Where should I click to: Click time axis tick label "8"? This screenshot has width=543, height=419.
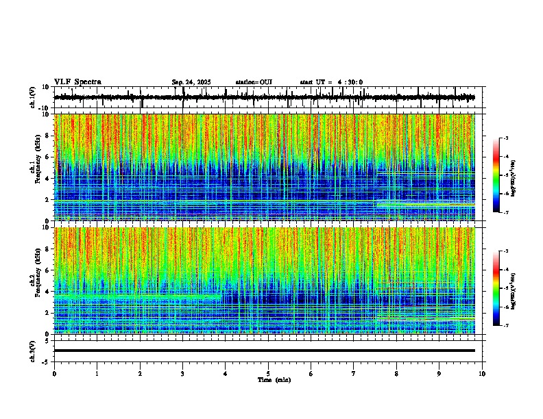click(396, 374)
